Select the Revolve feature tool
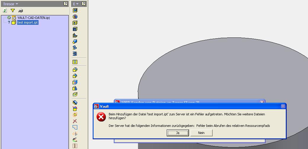 coord(75,17)
